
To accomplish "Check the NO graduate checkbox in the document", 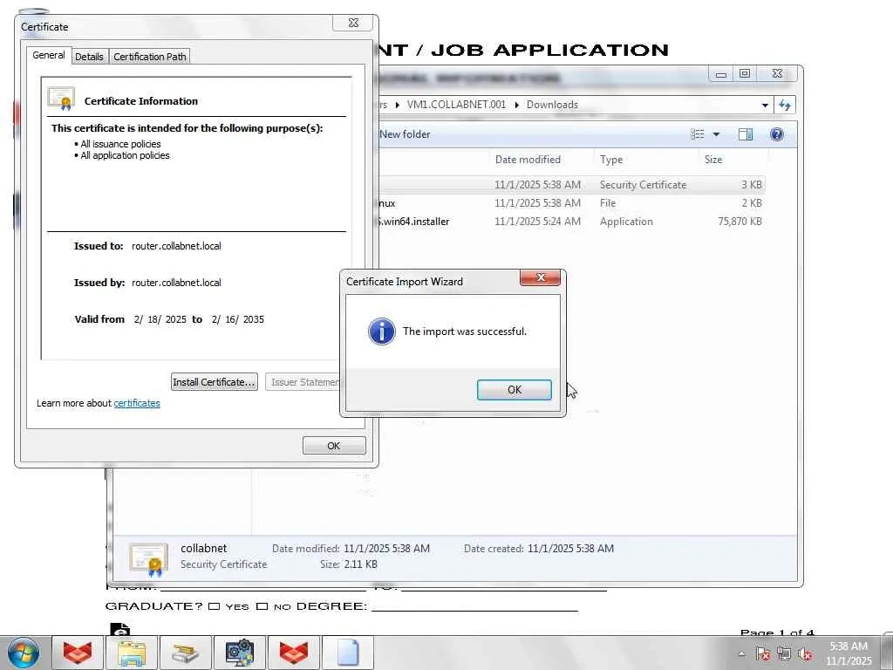I will 262,606.
